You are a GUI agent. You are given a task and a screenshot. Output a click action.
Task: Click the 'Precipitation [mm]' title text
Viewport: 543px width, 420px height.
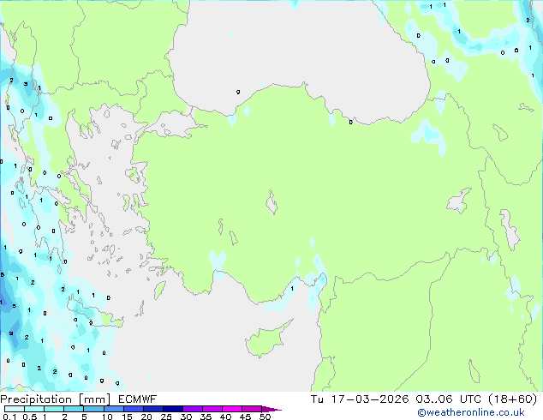(x=56, y=399)
